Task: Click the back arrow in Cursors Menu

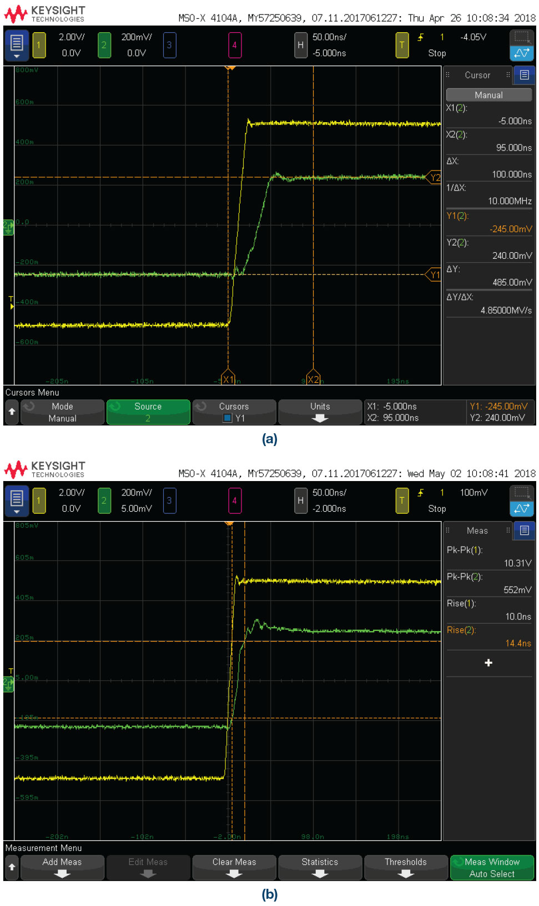Action: pyautogui.click(x=12, y=412)
